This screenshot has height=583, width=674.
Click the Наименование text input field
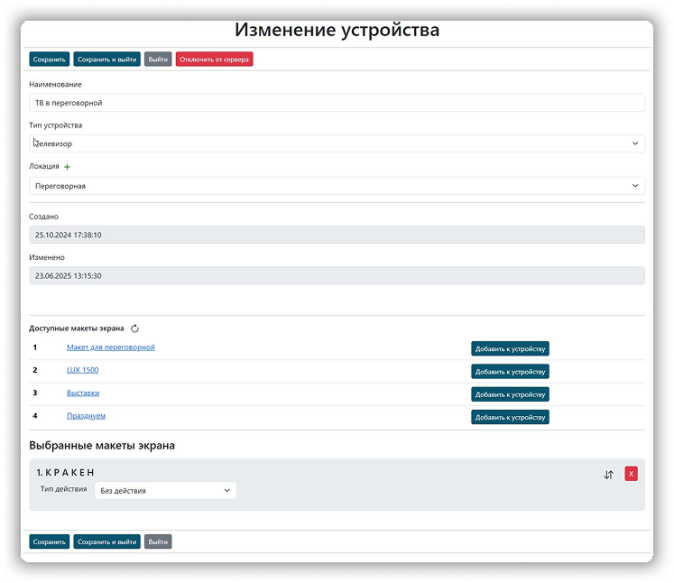pyautogui.click(x=337, y=103)
